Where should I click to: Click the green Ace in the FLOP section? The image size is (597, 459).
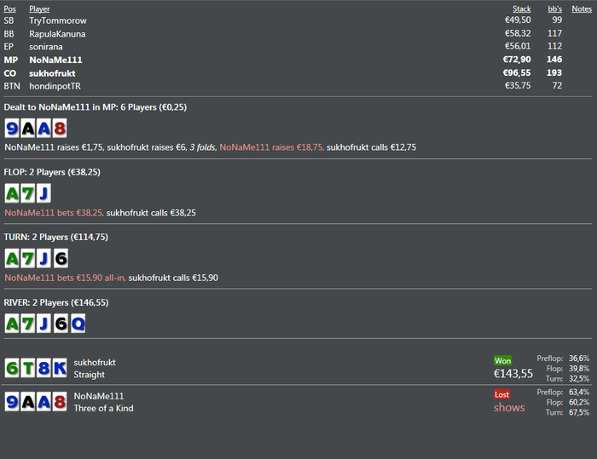coord(13,193)
